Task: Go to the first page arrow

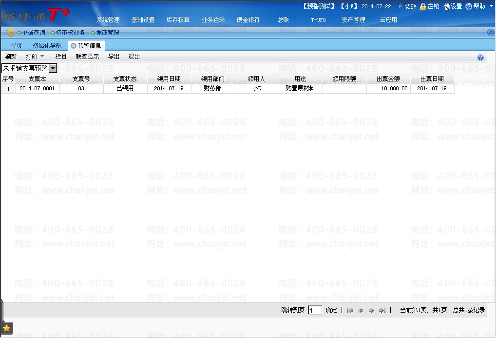Action: [350, 310]
